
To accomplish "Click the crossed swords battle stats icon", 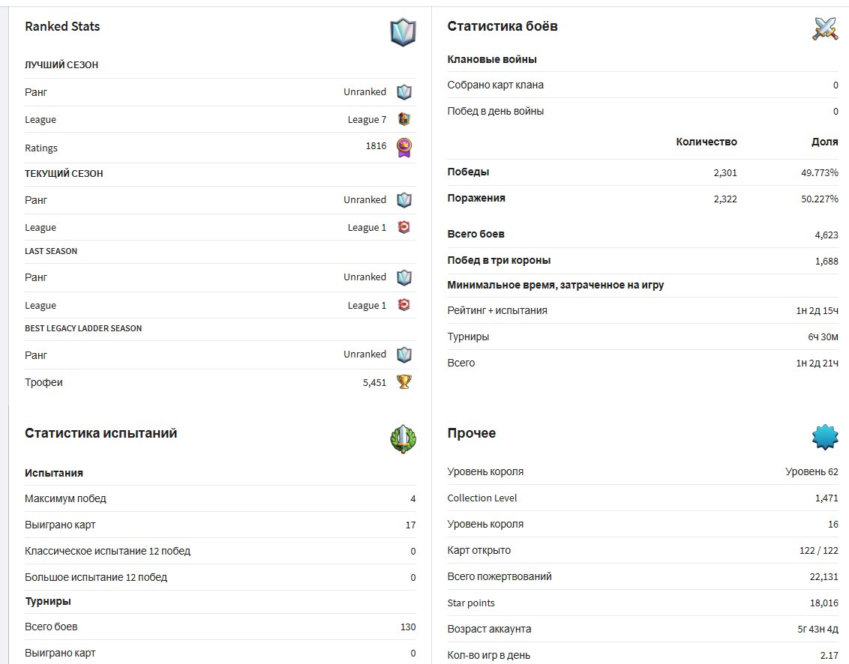I will coord(825,29).
